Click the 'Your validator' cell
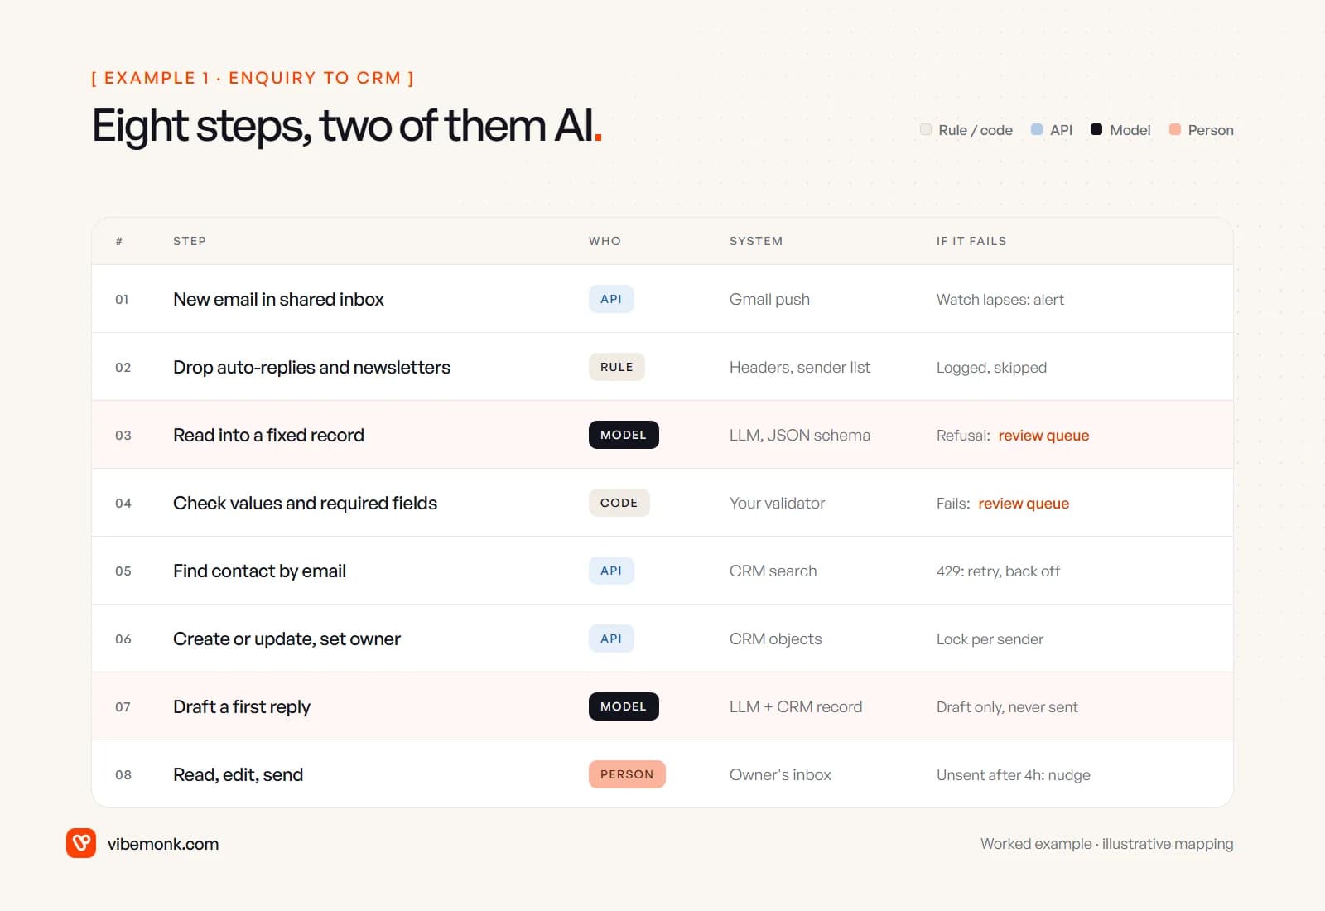The image size is (1325, 911). 777,504
